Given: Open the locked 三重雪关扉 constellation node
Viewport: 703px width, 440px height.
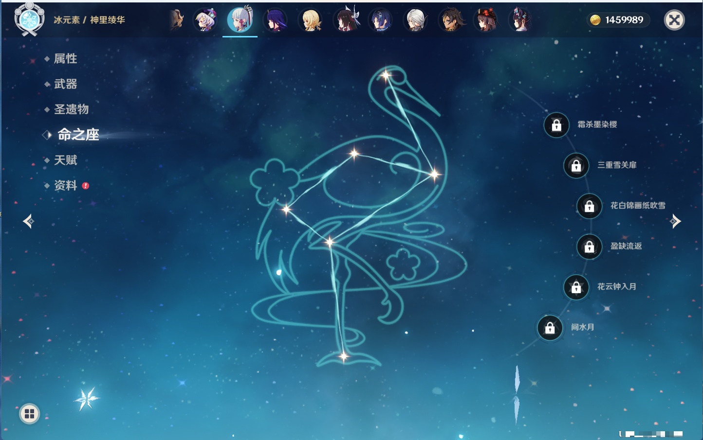Looking at the screenshot, I should (576, 166).
